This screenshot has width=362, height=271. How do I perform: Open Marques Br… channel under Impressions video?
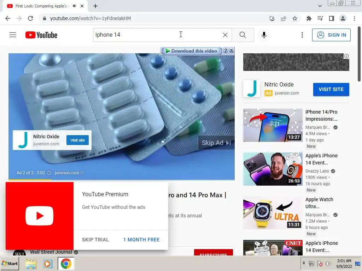click(317, 127)
